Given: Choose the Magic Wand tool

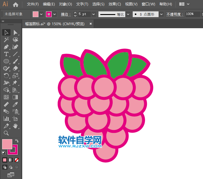Looking at the screenshot, I should click(6, 40).
